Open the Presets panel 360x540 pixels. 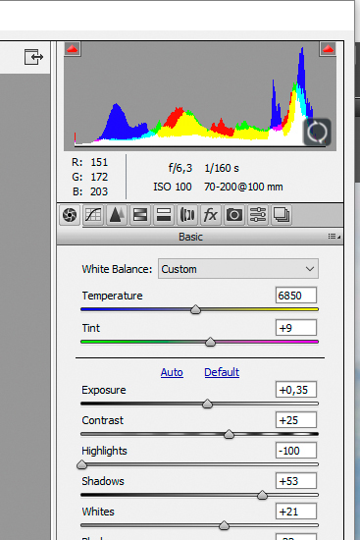(x=258, y=215)
